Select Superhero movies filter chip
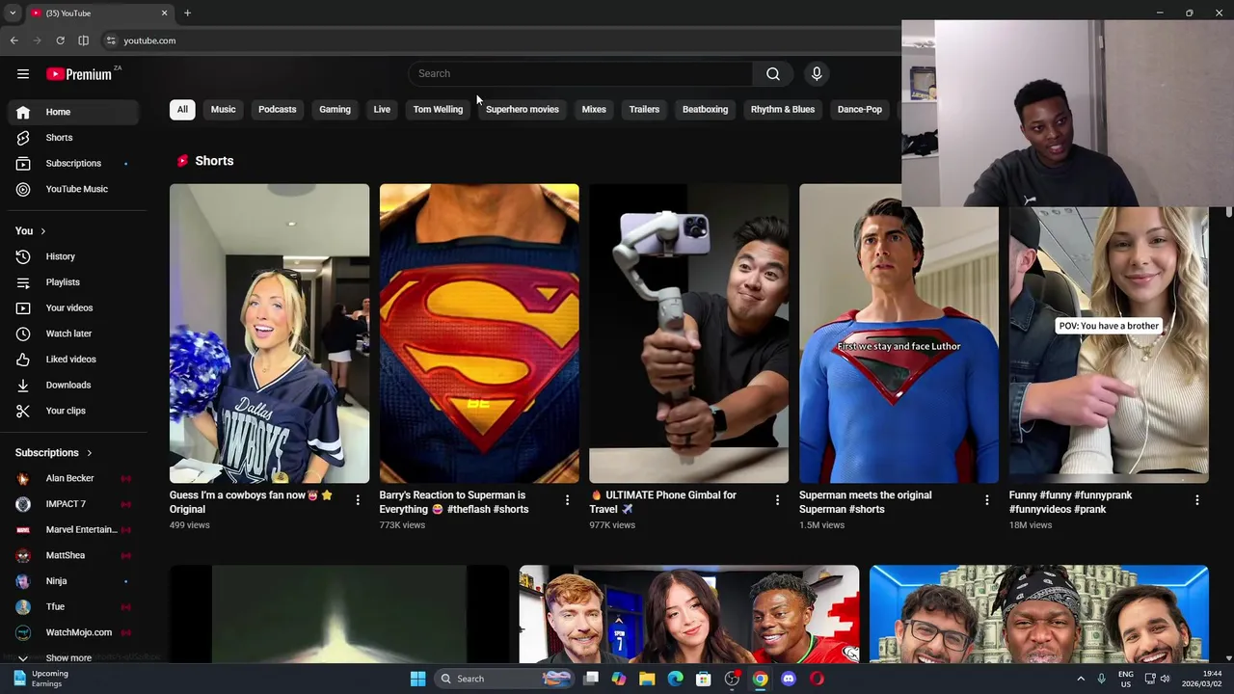Viewport: 1234px width, 694px height. (522, 110)
